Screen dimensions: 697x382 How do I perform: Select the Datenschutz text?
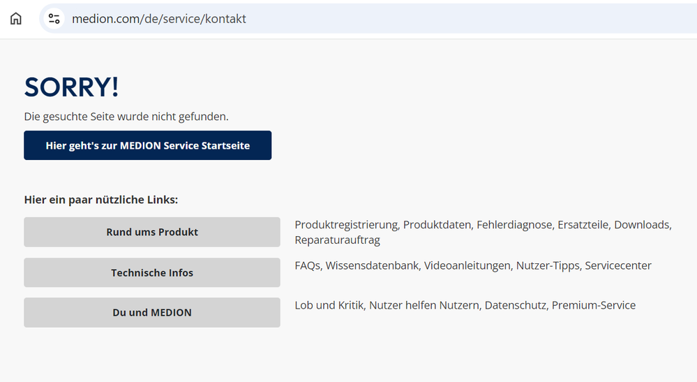pos(515,305)
